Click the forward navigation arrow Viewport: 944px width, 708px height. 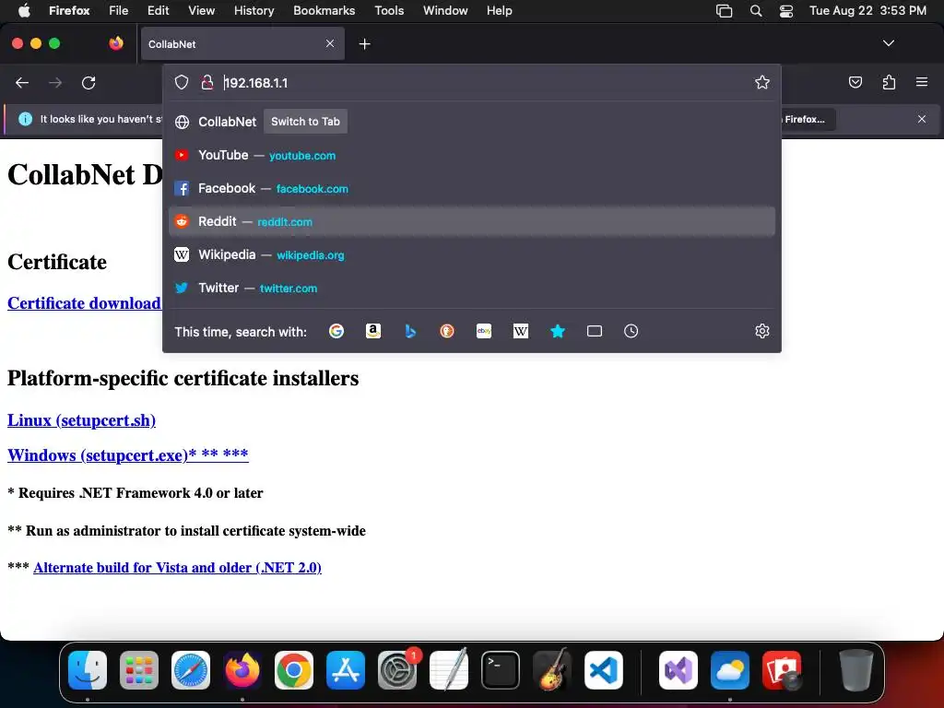pyautogui.click(x=55, y=82)
